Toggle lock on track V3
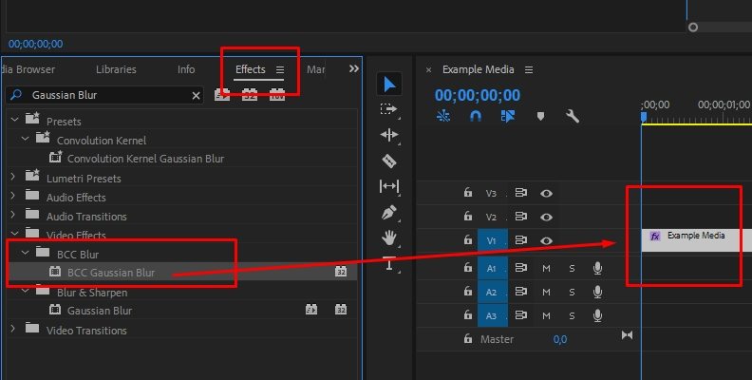 coord(467,193)
